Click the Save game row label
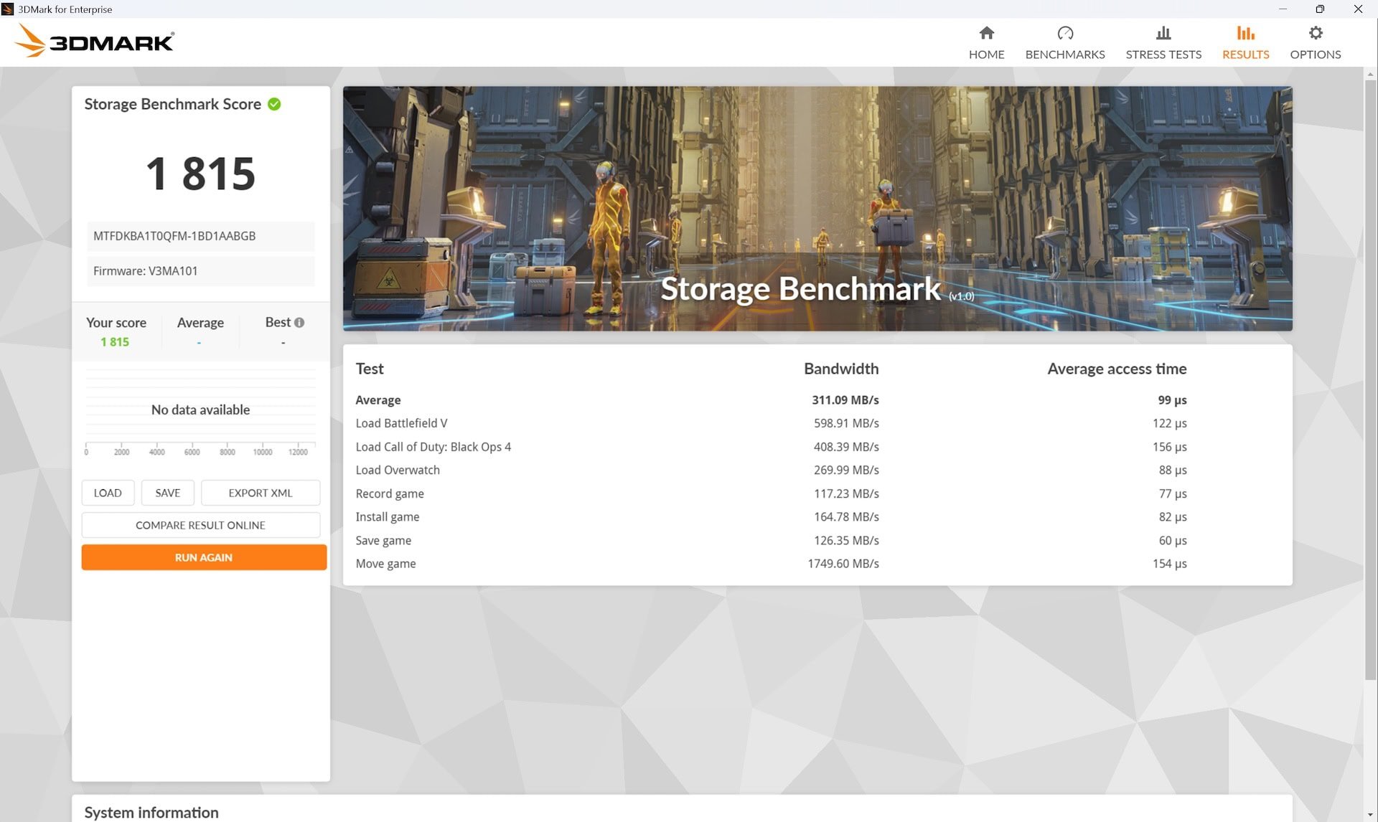 click(383, 540)
